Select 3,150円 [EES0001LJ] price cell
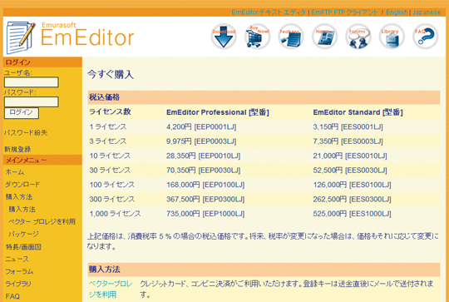This screenshot has width=449, height=302. pos(348,126)
